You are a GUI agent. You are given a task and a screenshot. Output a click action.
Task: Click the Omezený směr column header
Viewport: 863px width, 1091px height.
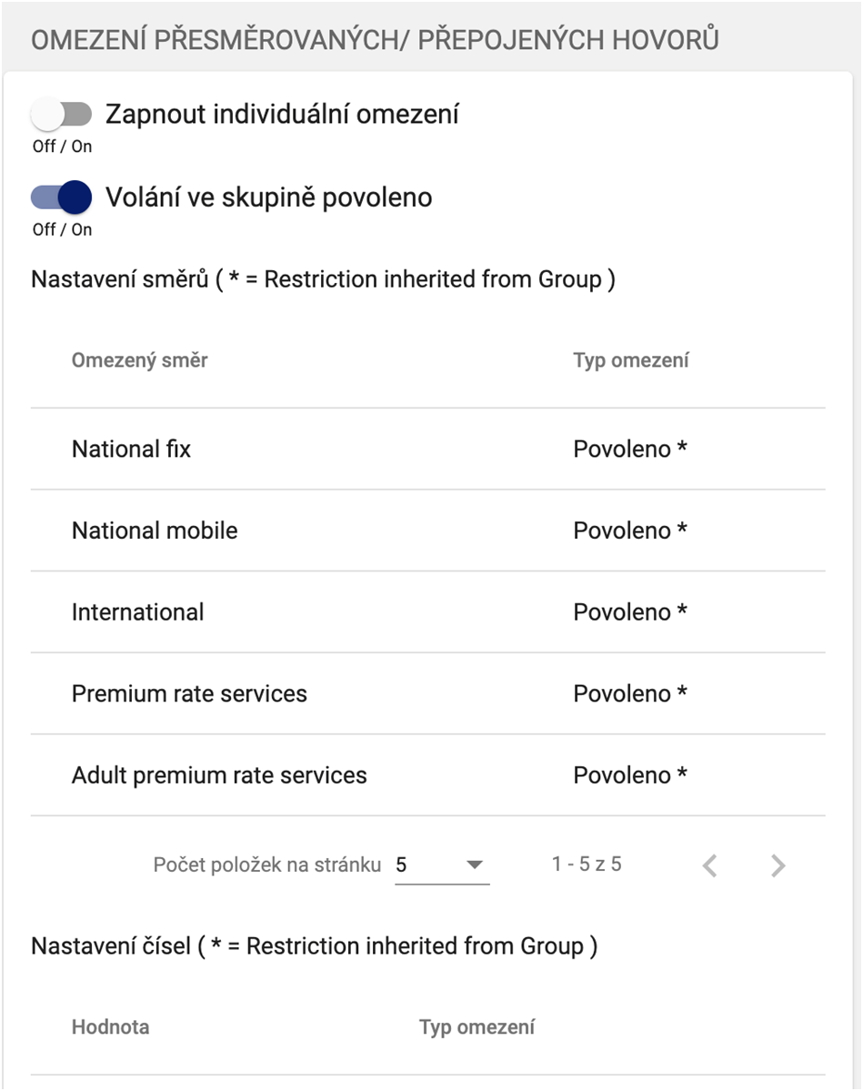pyautogui.click(x=140, y=360)
